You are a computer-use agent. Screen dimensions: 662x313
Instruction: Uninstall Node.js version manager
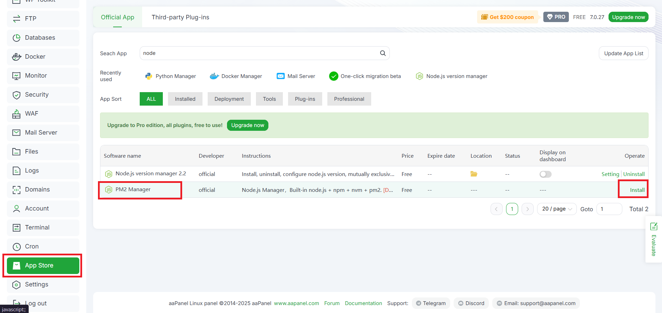[634, 174]
